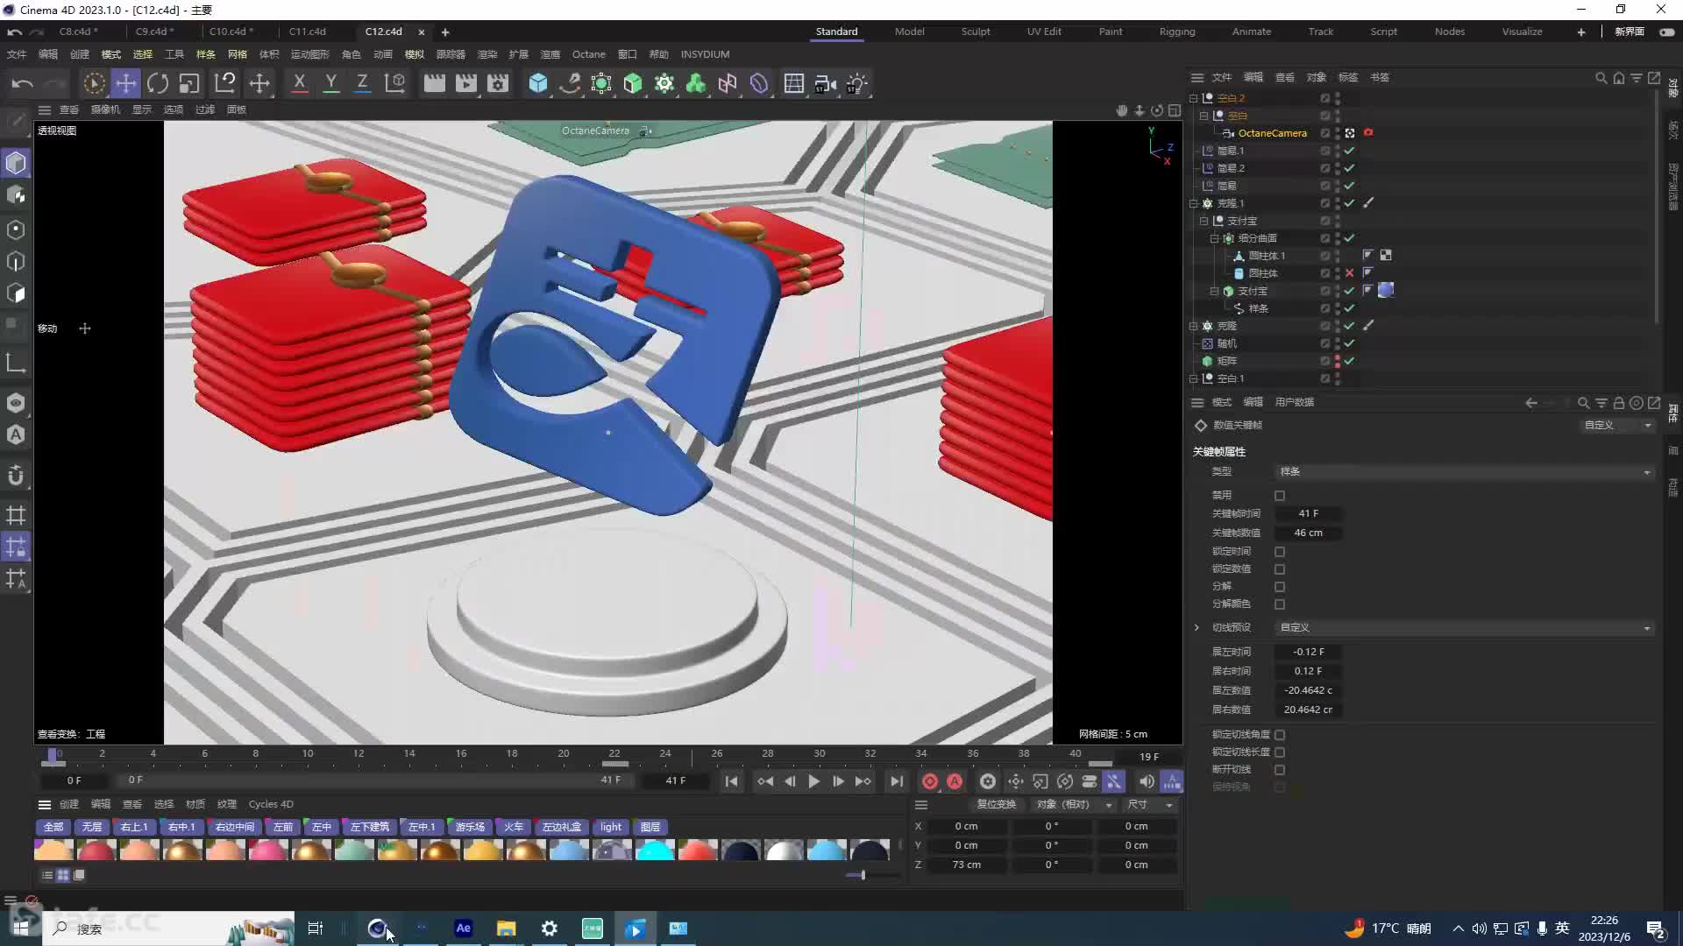1683x946 pixels.
Task: Open the Extrude generator green cube icon
Action: tap(633, 83)
